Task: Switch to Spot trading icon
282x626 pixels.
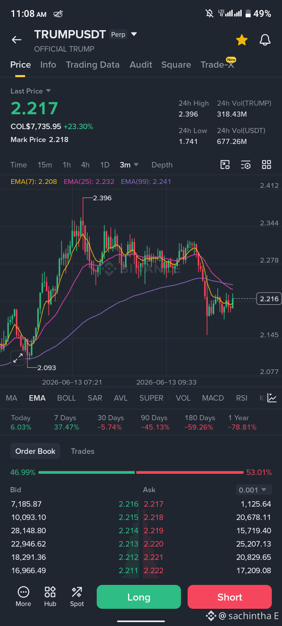Action: pos(77,597)
